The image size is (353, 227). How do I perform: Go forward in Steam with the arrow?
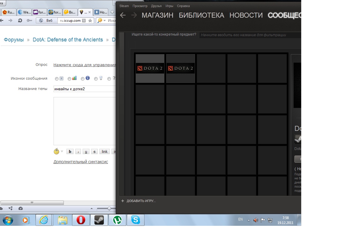coord(134,15)
